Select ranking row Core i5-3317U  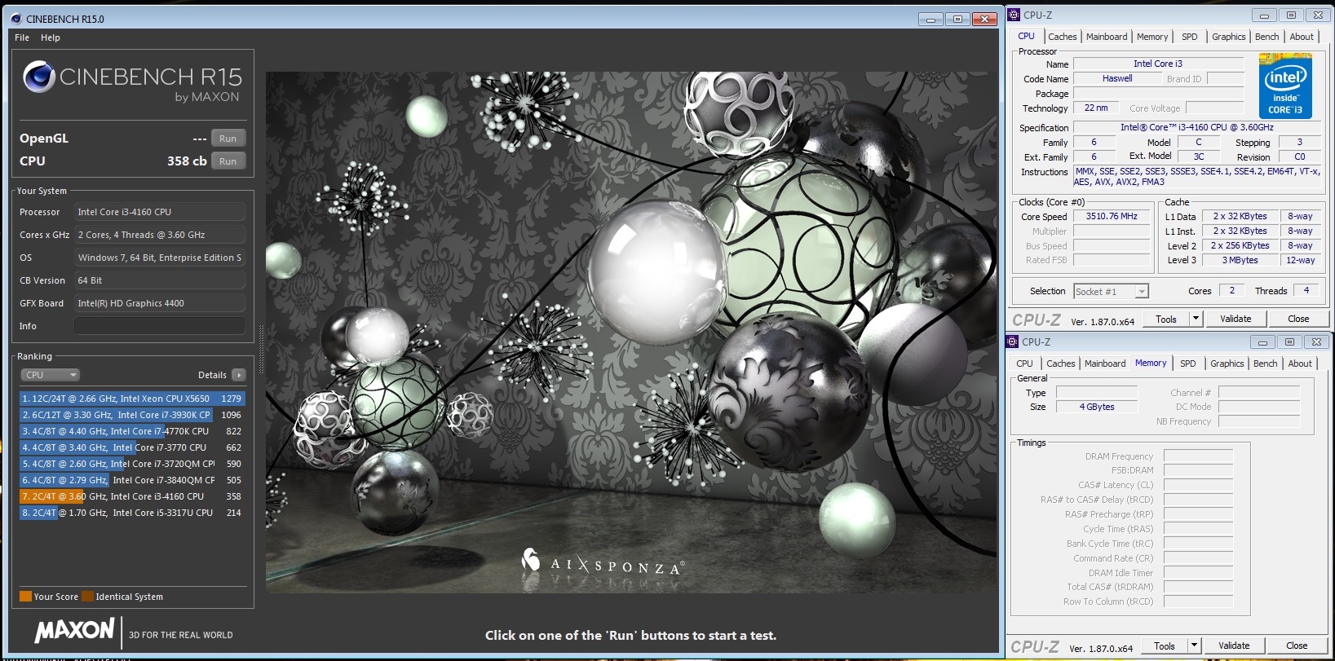(132, 513)
